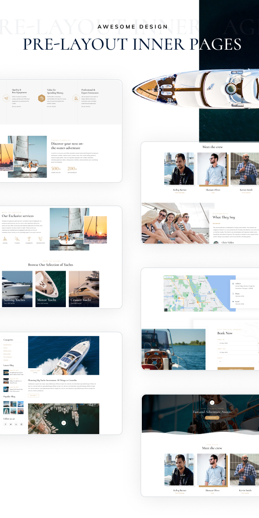The width and height of the screenshot is (259, 518).
Task: Click the Check-out date field in Book Now
Action: 238,352
